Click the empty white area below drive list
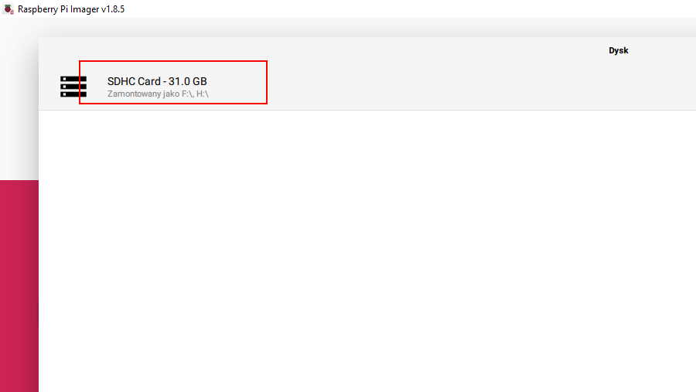The width and height of the screenshot is (696, 392). [x=367, y=251]
